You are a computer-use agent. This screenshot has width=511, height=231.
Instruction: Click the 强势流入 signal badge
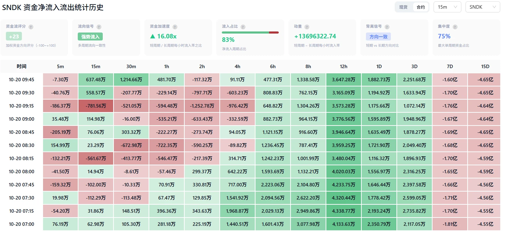coord(90,36)
